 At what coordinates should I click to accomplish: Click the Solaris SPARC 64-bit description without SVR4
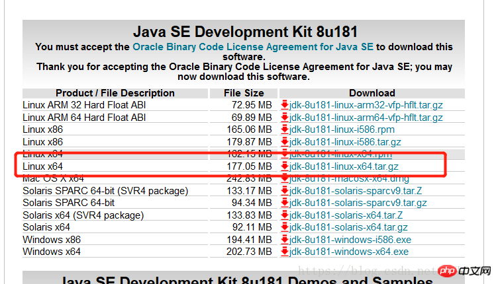[69, 203]
